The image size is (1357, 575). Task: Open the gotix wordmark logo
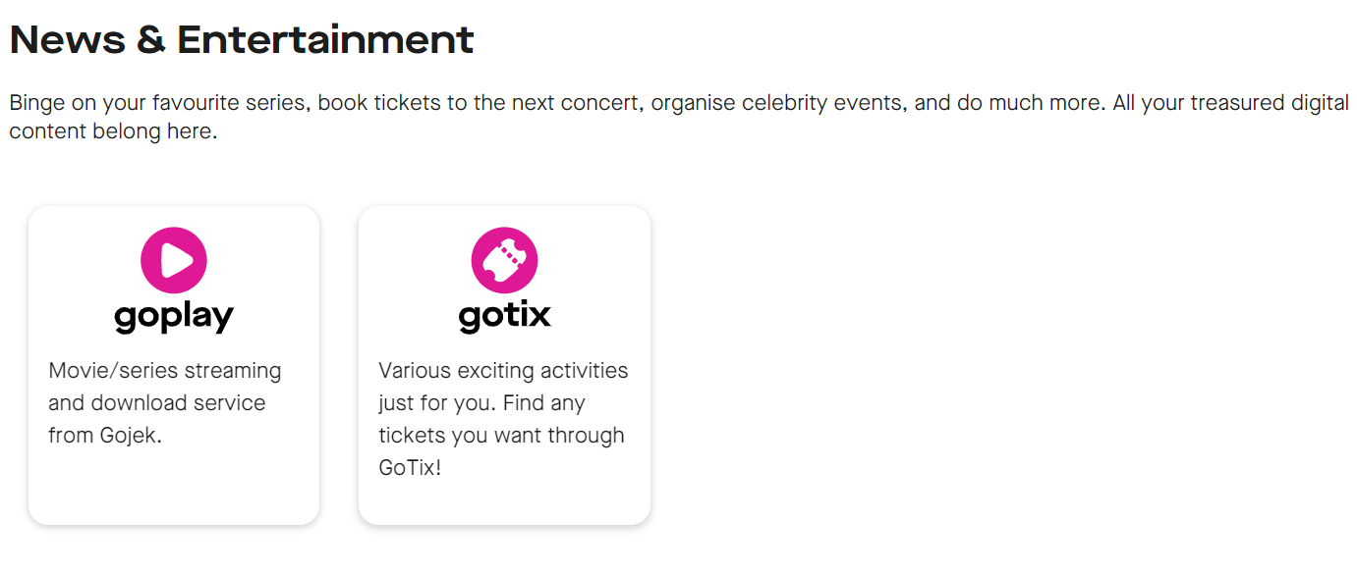[x=504, y=315]
